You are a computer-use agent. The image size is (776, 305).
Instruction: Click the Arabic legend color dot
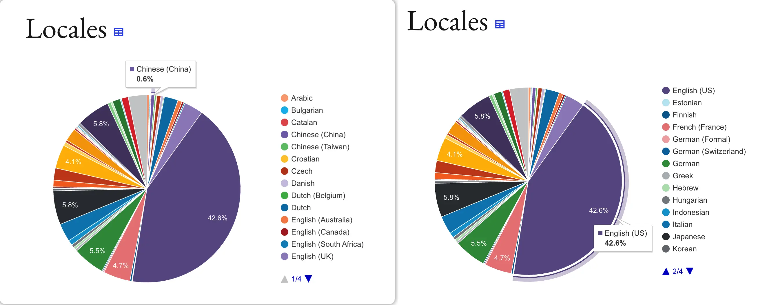pos(284,98)
